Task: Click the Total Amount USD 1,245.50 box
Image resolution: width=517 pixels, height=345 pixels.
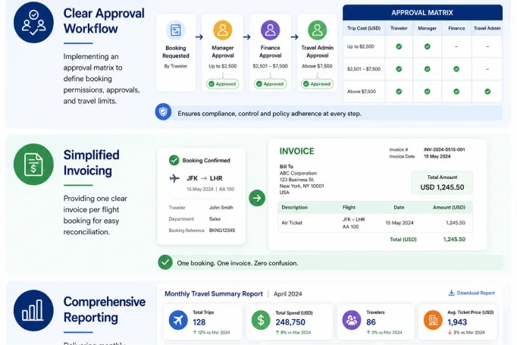Action: point(442,183)
